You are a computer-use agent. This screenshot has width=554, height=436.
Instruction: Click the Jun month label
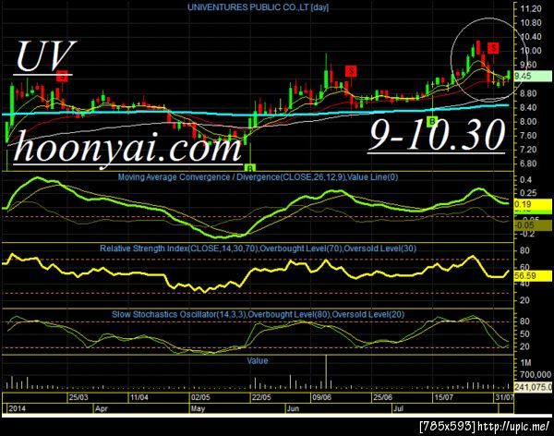coord(293,408)
